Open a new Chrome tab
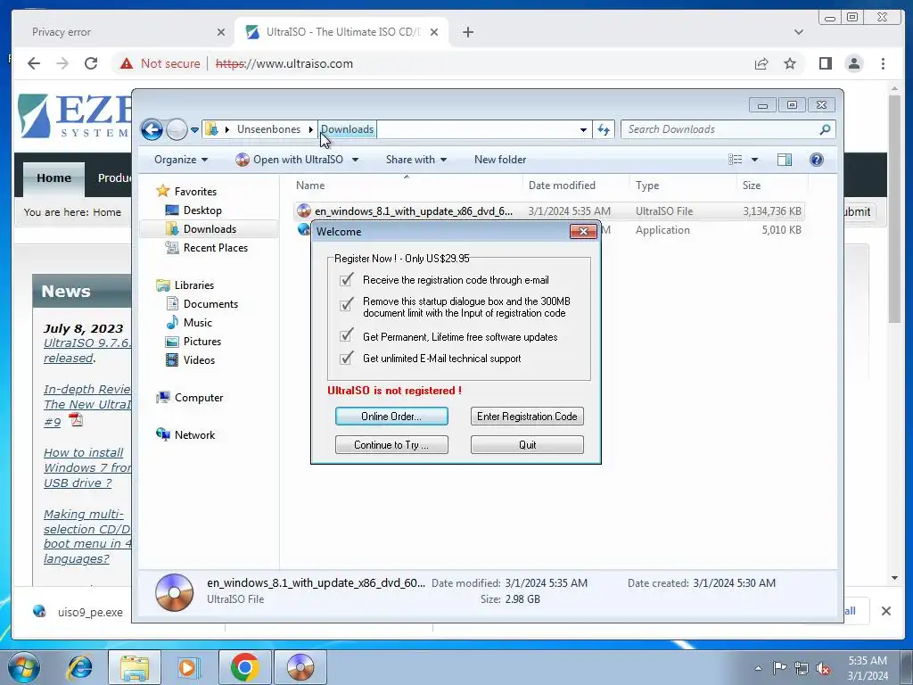The height and width of the screenshot is (685, 913). pyautogui.click(x=468, y=32)
